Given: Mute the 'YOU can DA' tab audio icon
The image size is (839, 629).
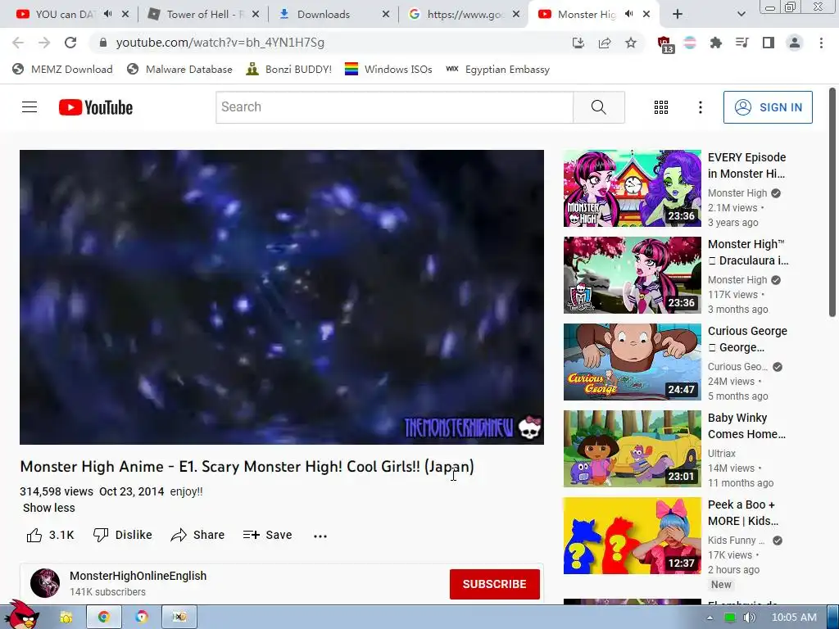Looking at the screenshot, I should coord(107,14).
